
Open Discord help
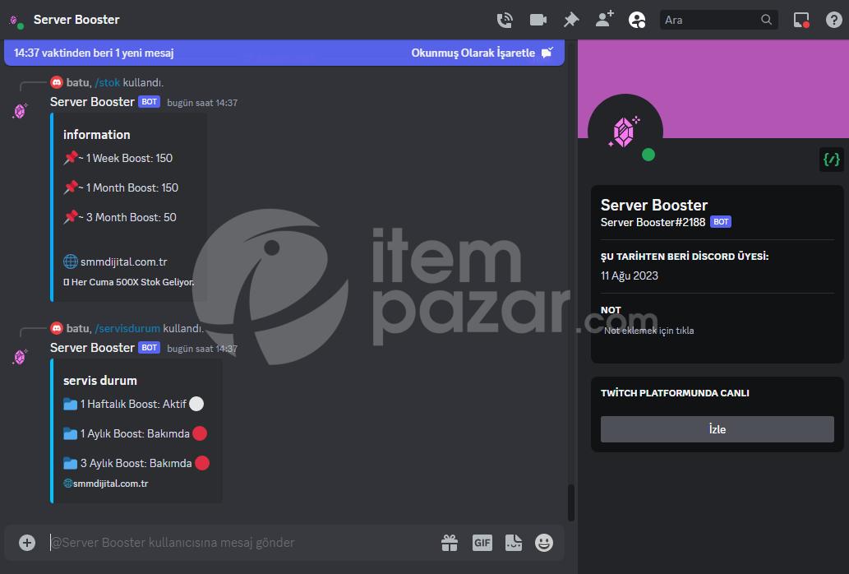coord(834,20)
